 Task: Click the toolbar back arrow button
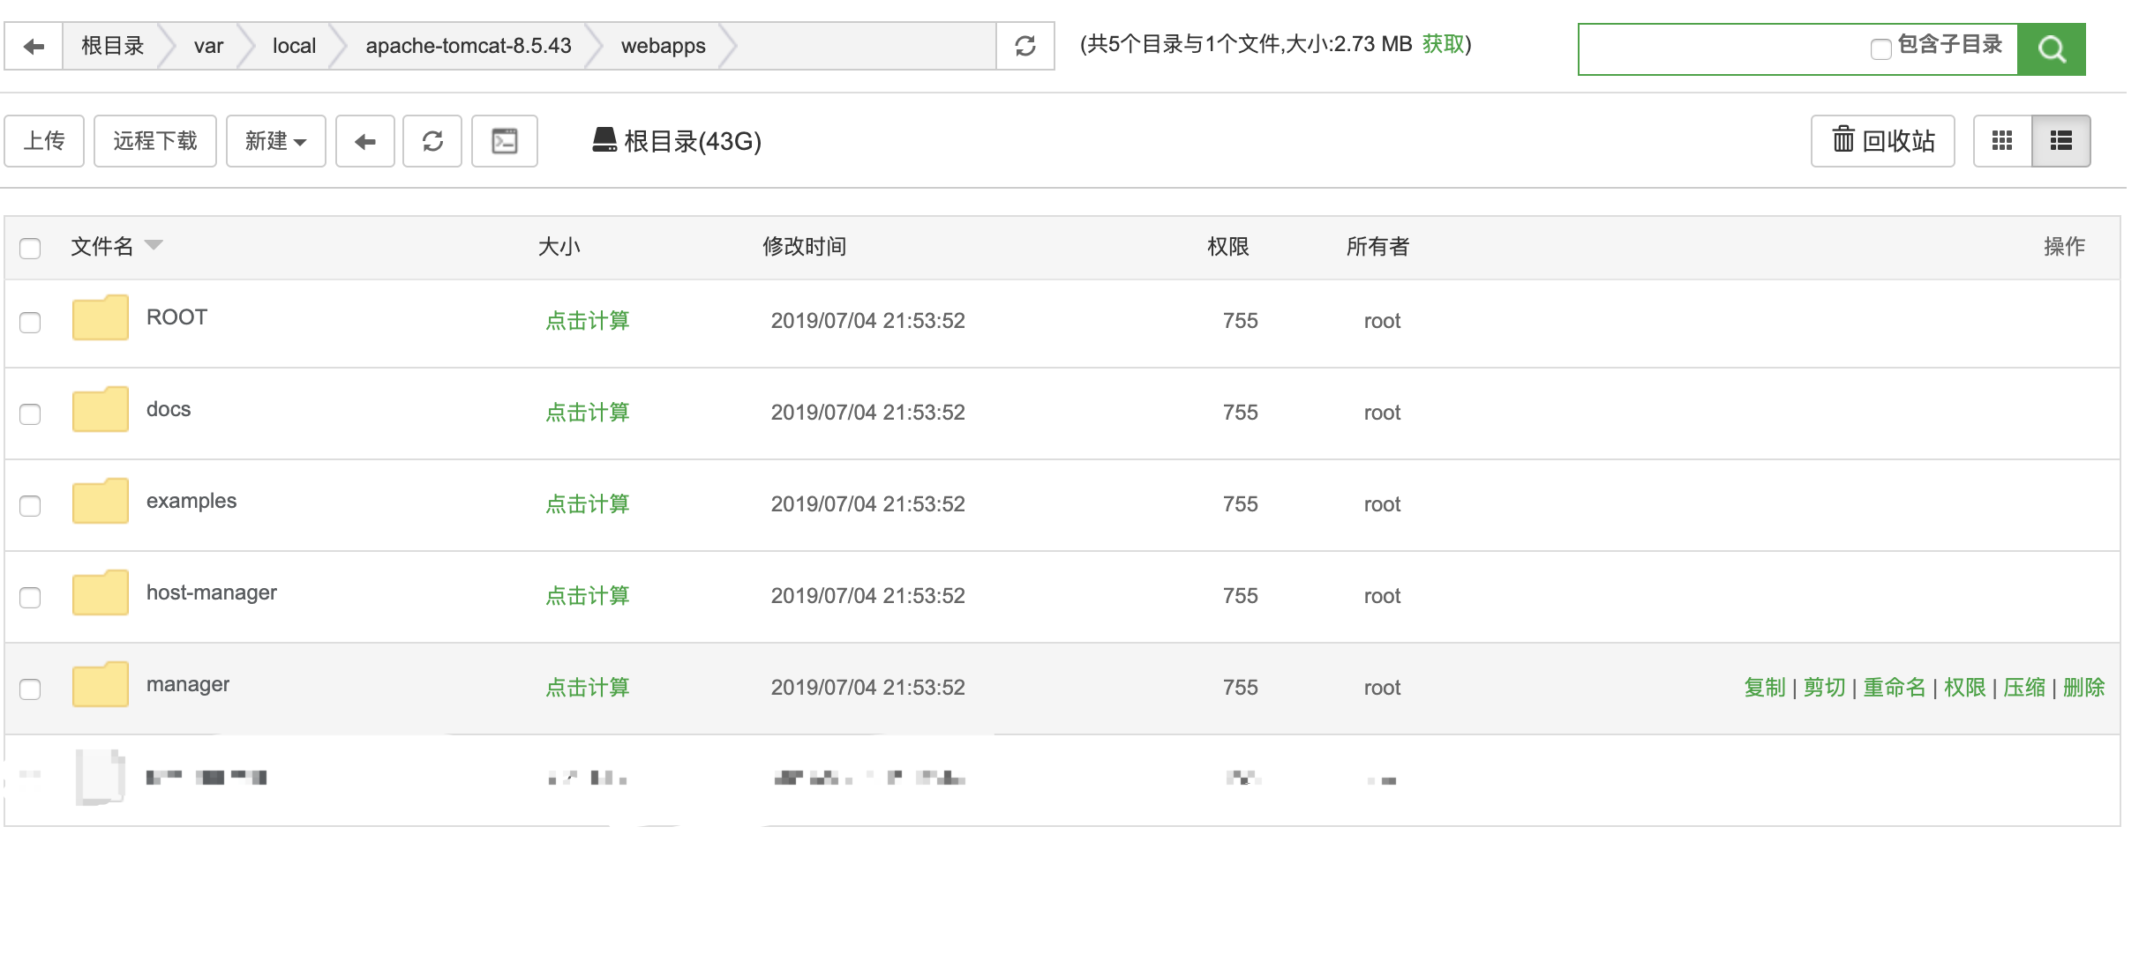(x=365, y=141)
